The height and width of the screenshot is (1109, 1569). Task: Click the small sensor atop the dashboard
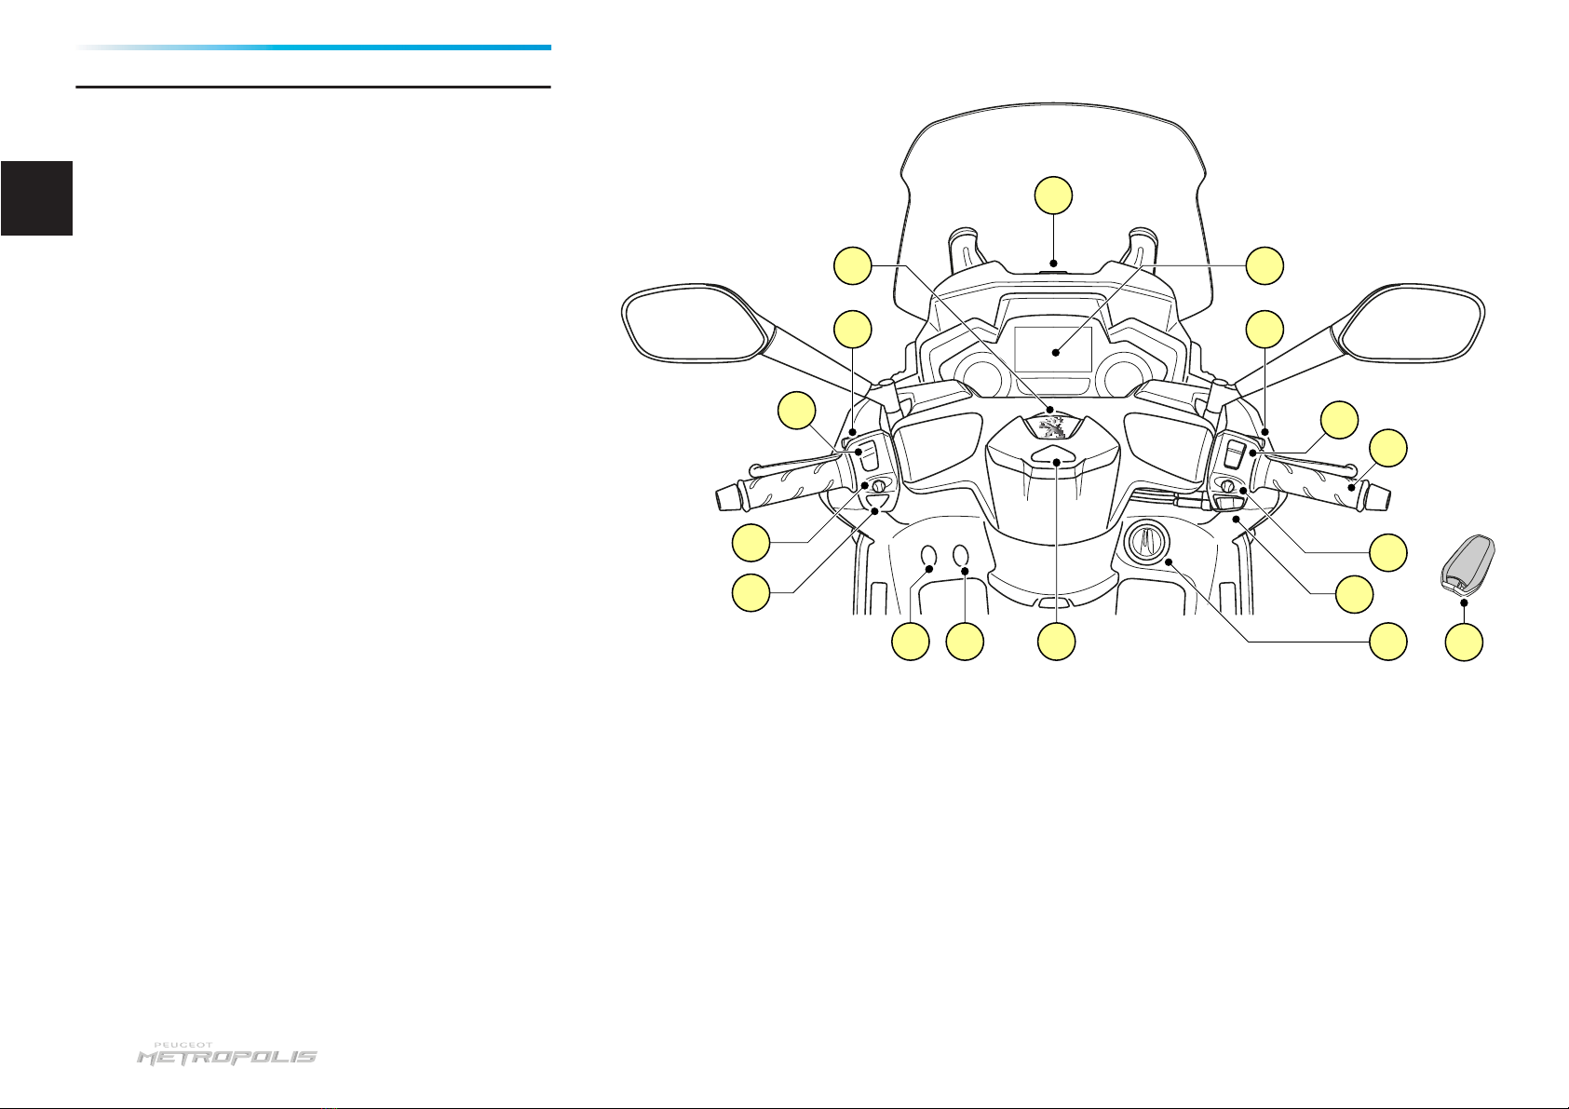(x=1053, y=271)
